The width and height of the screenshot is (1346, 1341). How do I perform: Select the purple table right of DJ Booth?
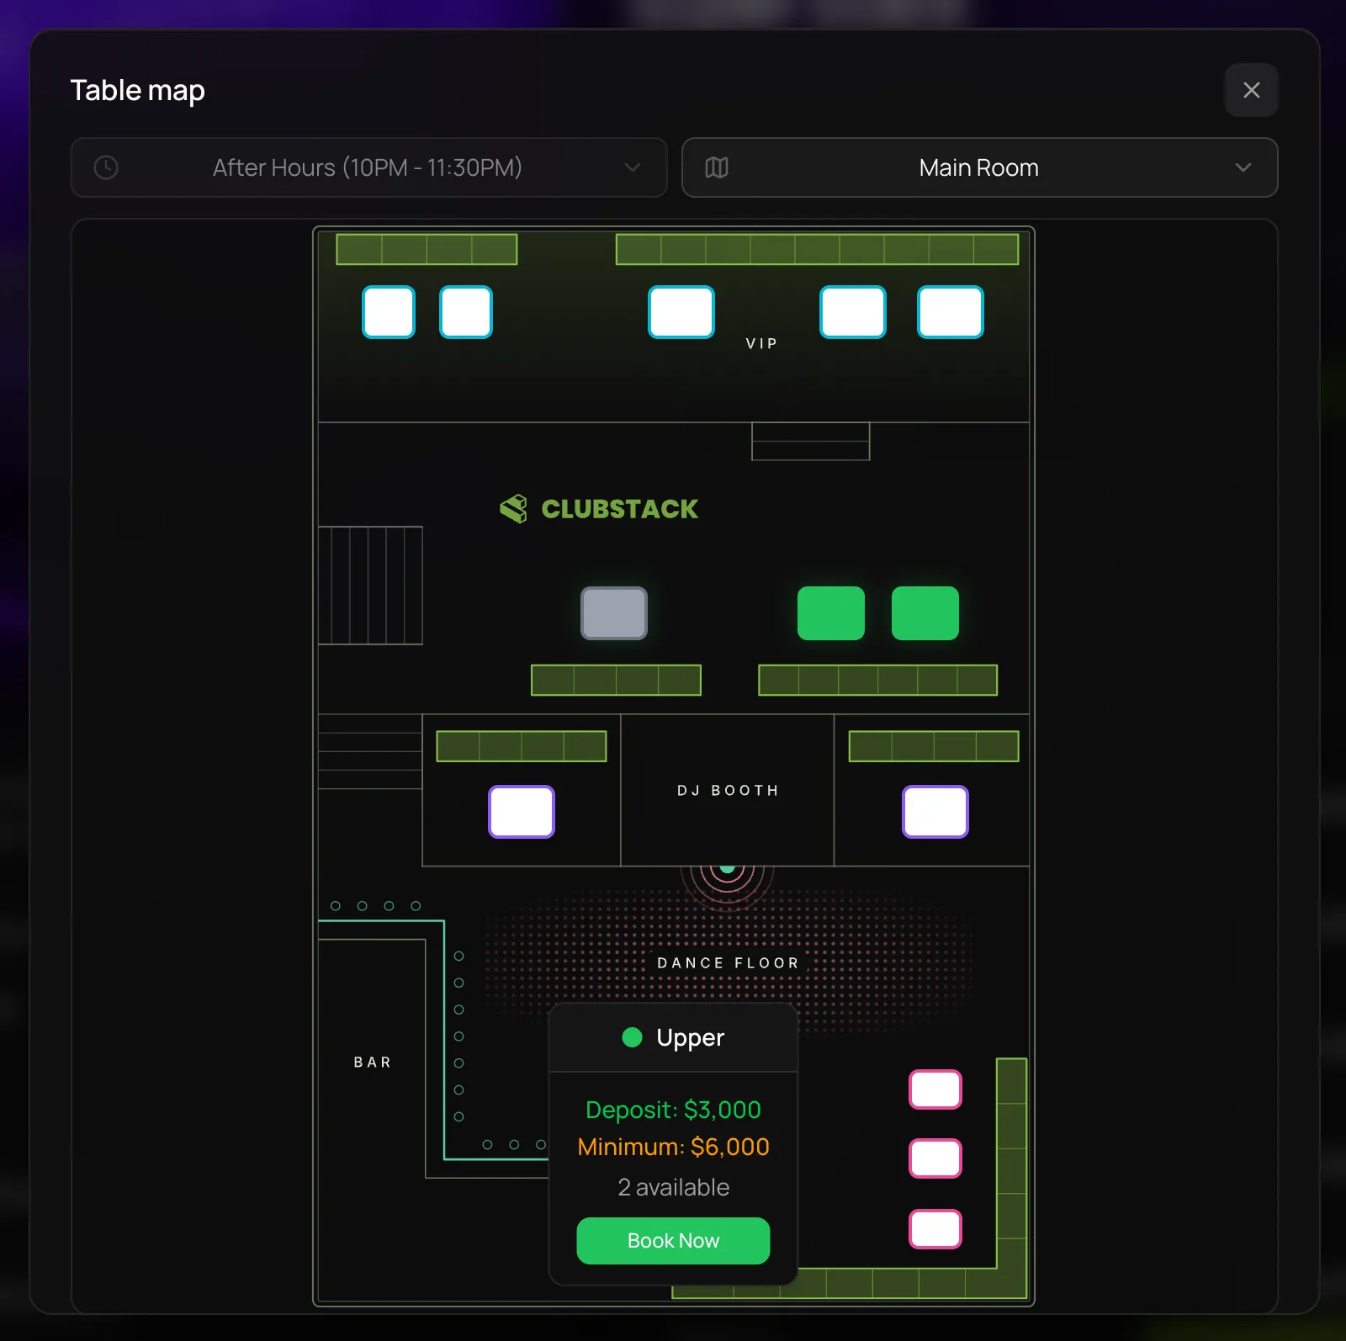[935, 812]
